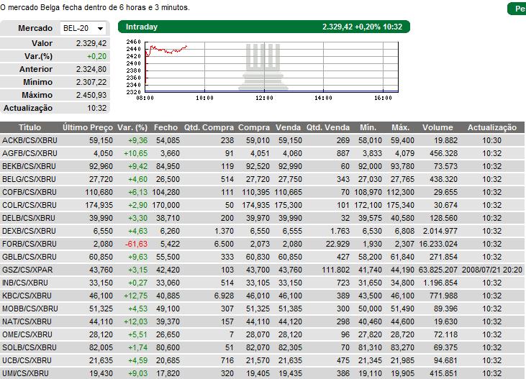Sort table by Título column header
Screen dimensions: 526x379
[30, 127]
